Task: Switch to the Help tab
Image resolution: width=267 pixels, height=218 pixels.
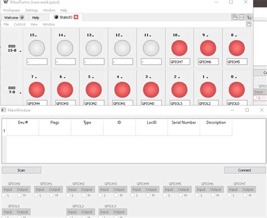Action: coord(35,17)
